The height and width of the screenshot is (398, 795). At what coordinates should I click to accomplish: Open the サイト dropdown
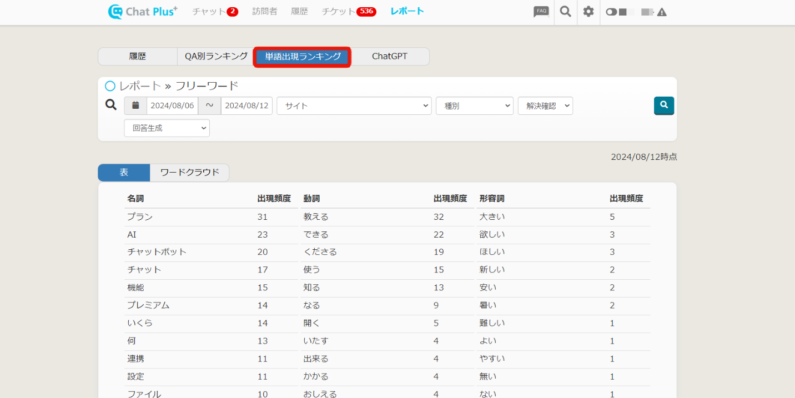(x=354, y=105)
